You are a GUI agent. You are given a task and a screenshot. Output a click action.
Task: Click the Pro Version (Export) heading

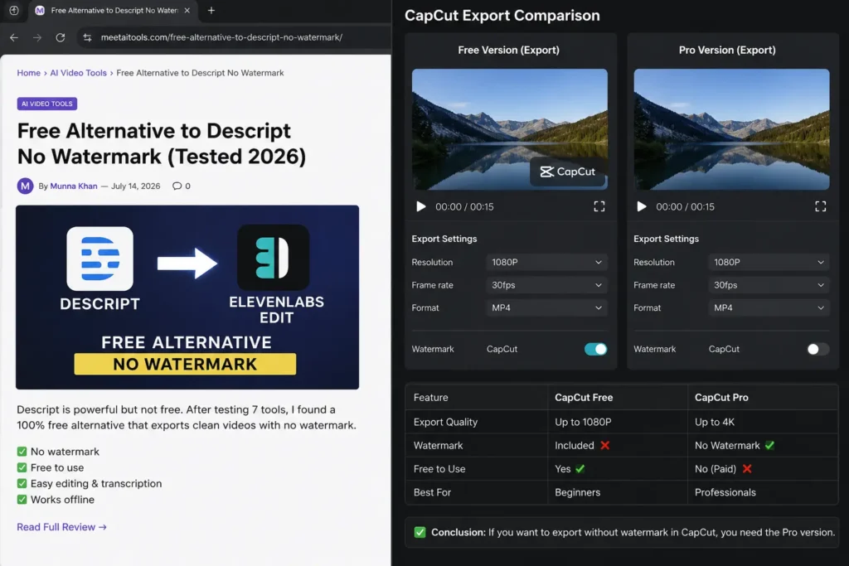pyautogui.click(x=727, y=50)
